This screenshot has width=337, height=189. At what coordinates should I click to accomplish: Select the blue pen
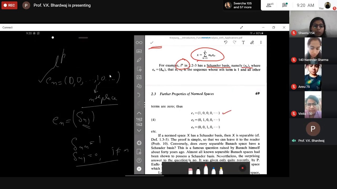coord(214,170)
